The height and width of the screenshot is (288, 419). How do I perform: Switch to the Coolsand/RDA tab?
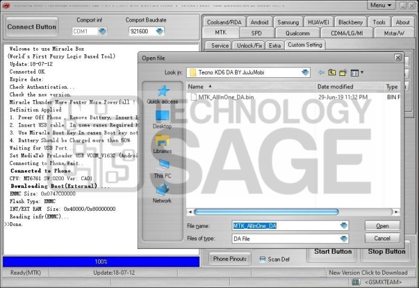[224, 22]
